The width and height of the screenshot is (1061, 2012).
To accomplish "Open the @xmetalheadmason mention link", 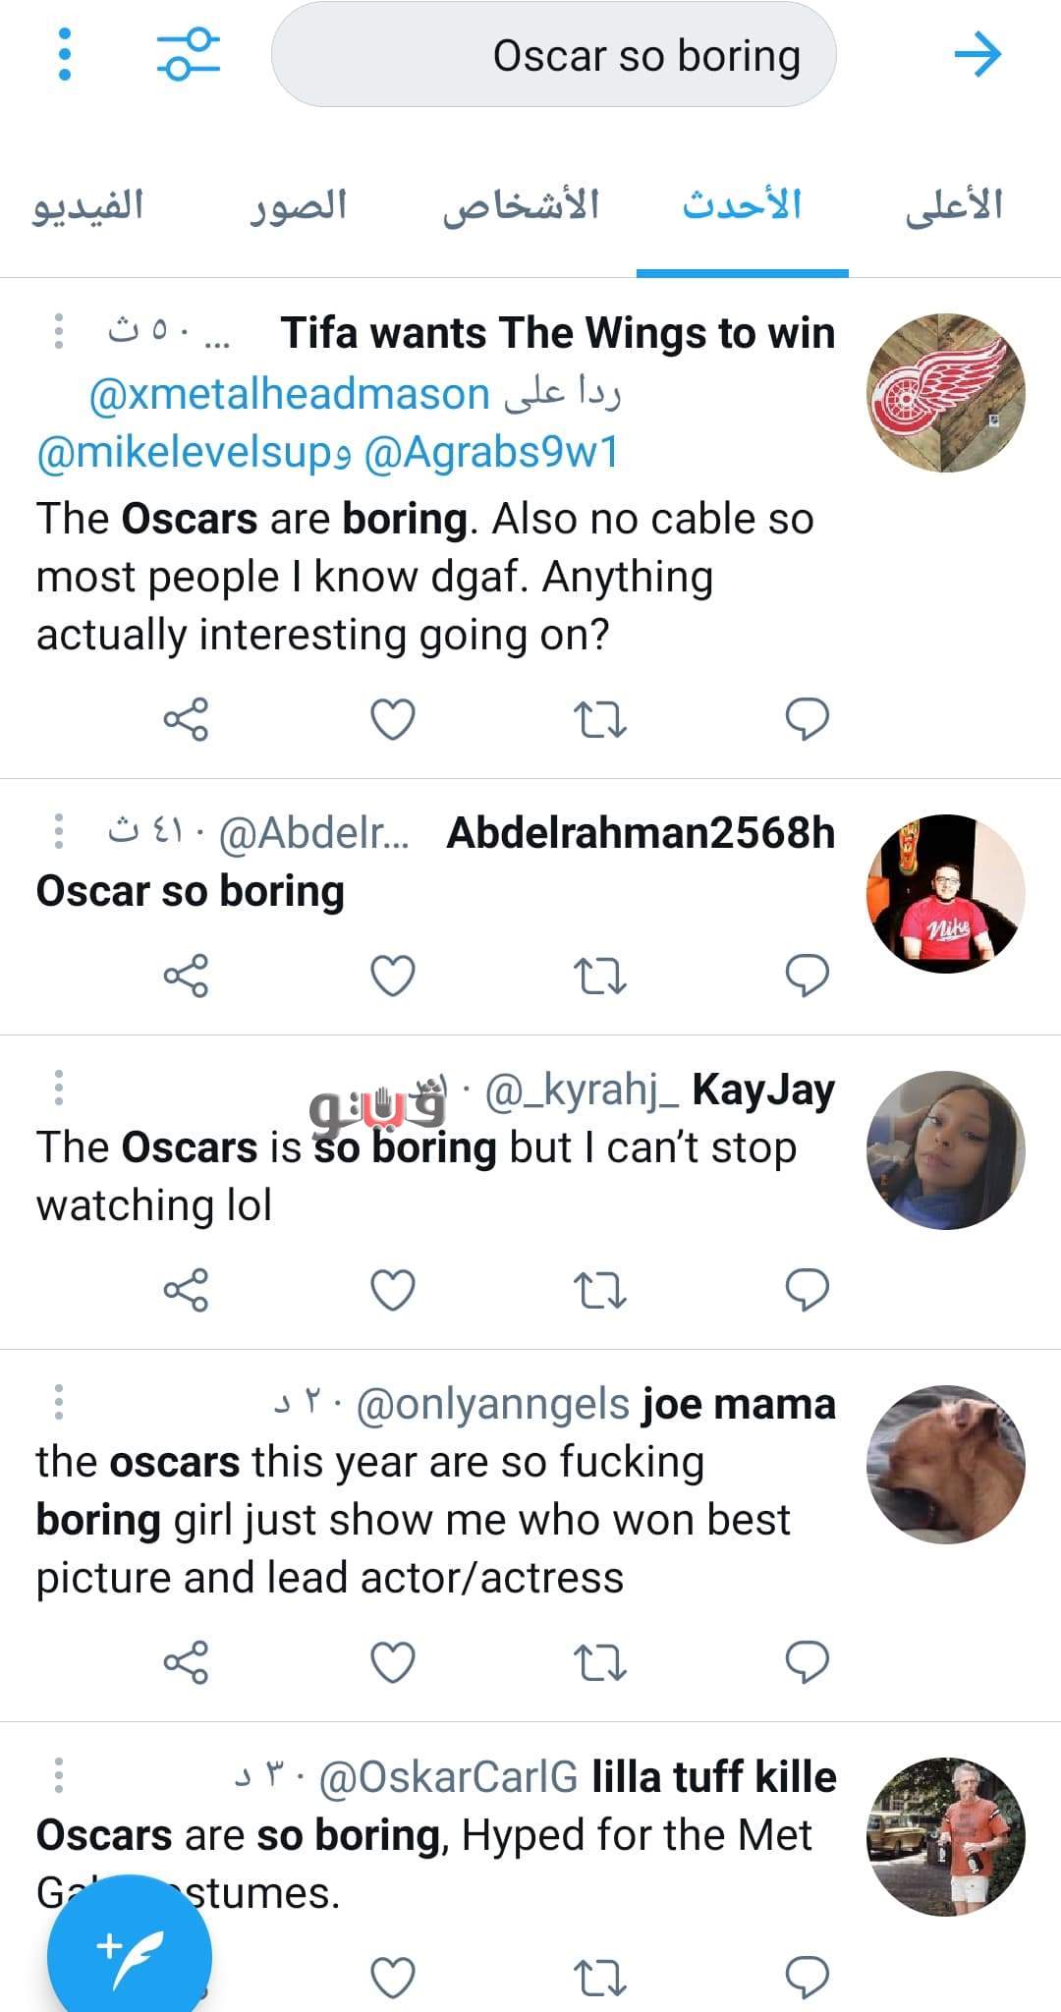I will pos(289,394).
